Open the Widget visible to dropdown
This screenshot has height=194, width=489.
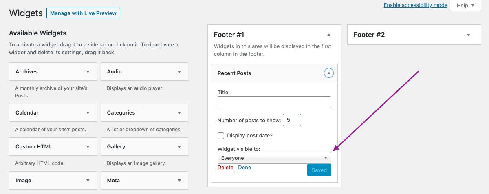pyautogui.click(x=274, y=158)
